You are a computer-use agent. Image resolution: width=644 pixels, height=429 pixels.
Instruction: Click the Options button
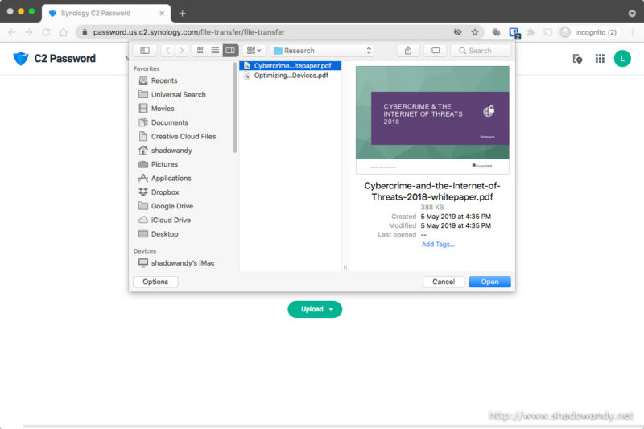tap(155, 282)
